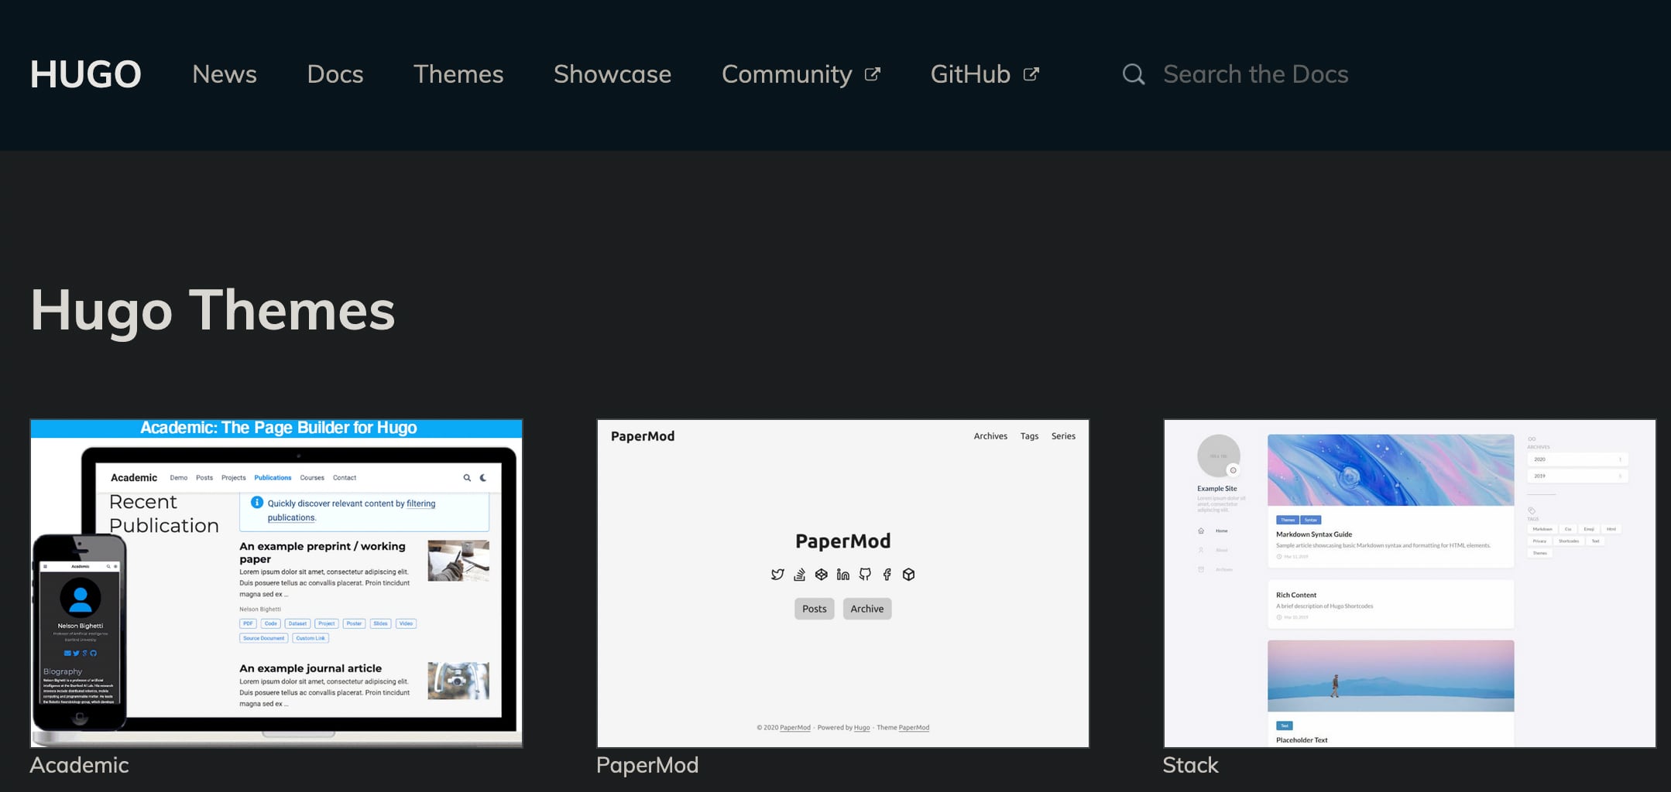
Task: Click moon icon in Academic preview
Action: tap(483, 478)
